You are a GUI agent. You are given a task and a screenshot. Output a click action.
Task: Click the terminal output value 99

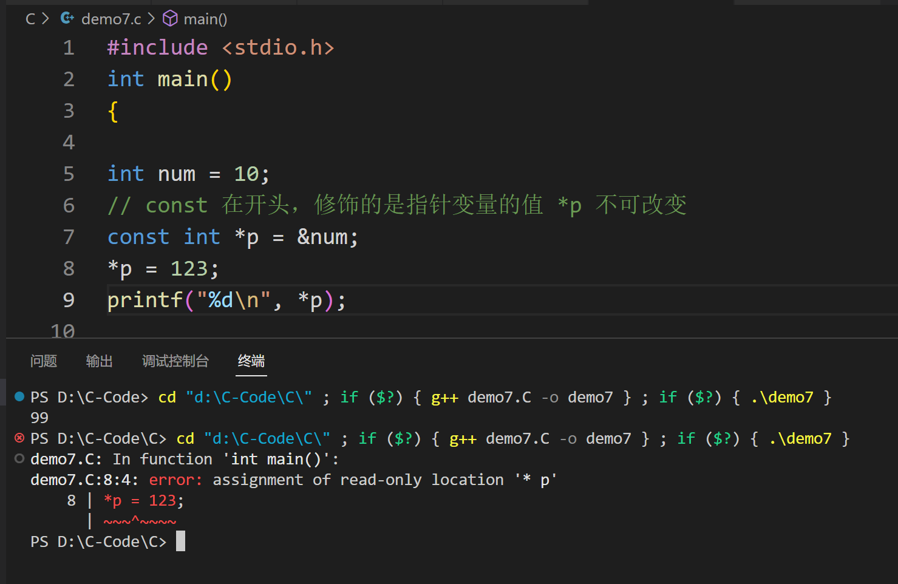pos(39,418)
